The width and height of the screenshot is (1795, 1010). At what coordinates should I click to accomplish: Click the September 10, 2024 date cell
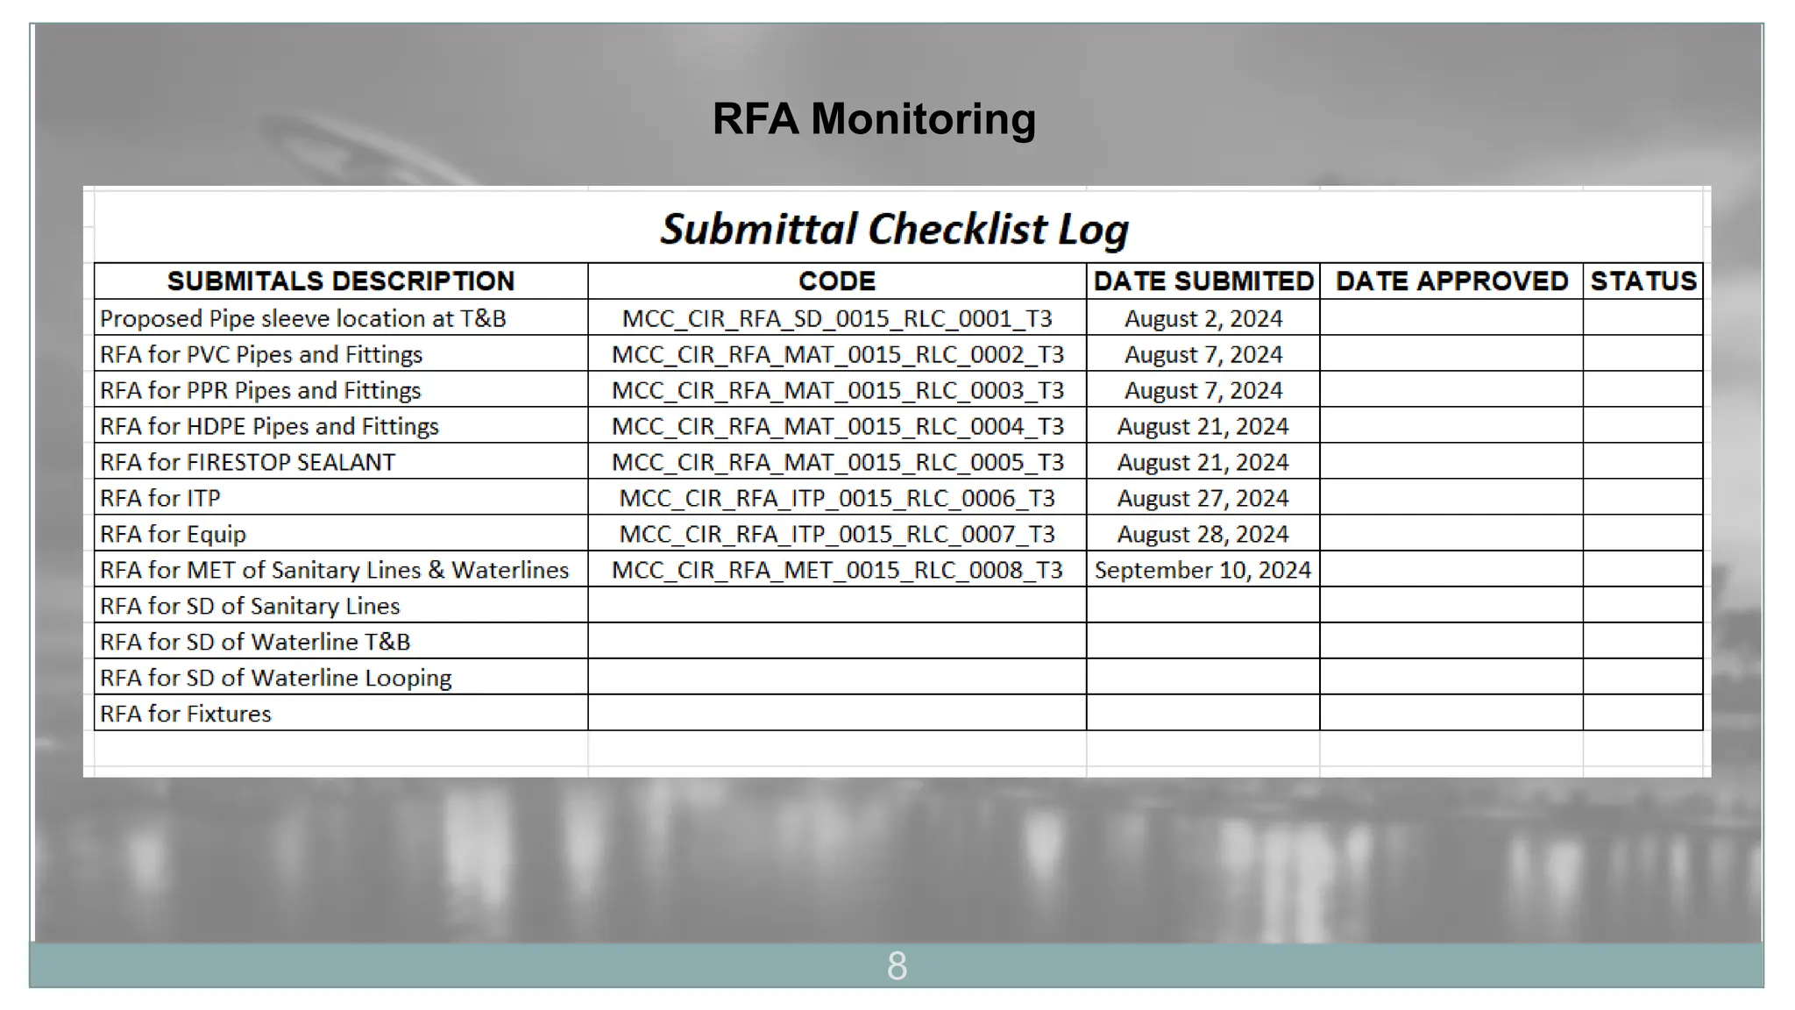point(1203,570)
